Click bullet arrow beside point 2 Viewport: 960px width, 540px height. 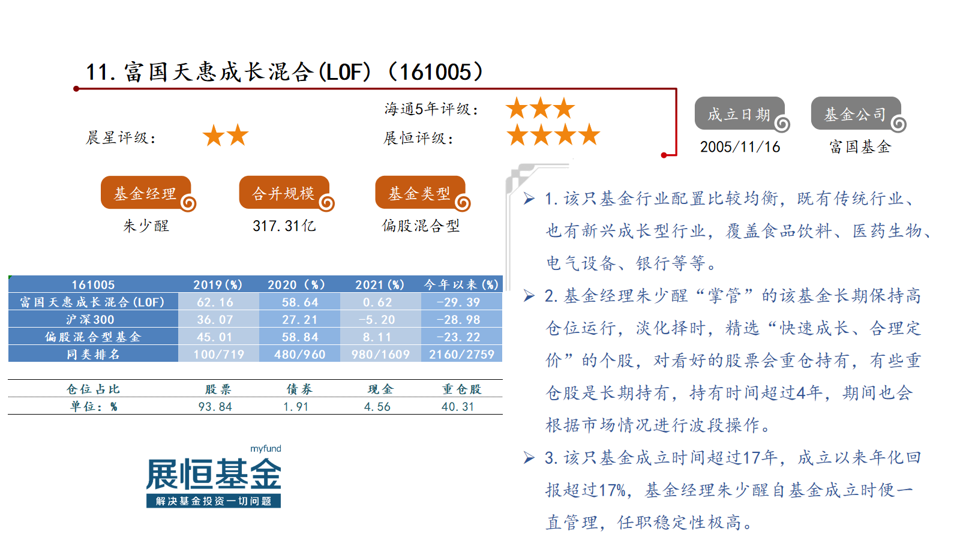pyautogui.click(x=529, y=296)
